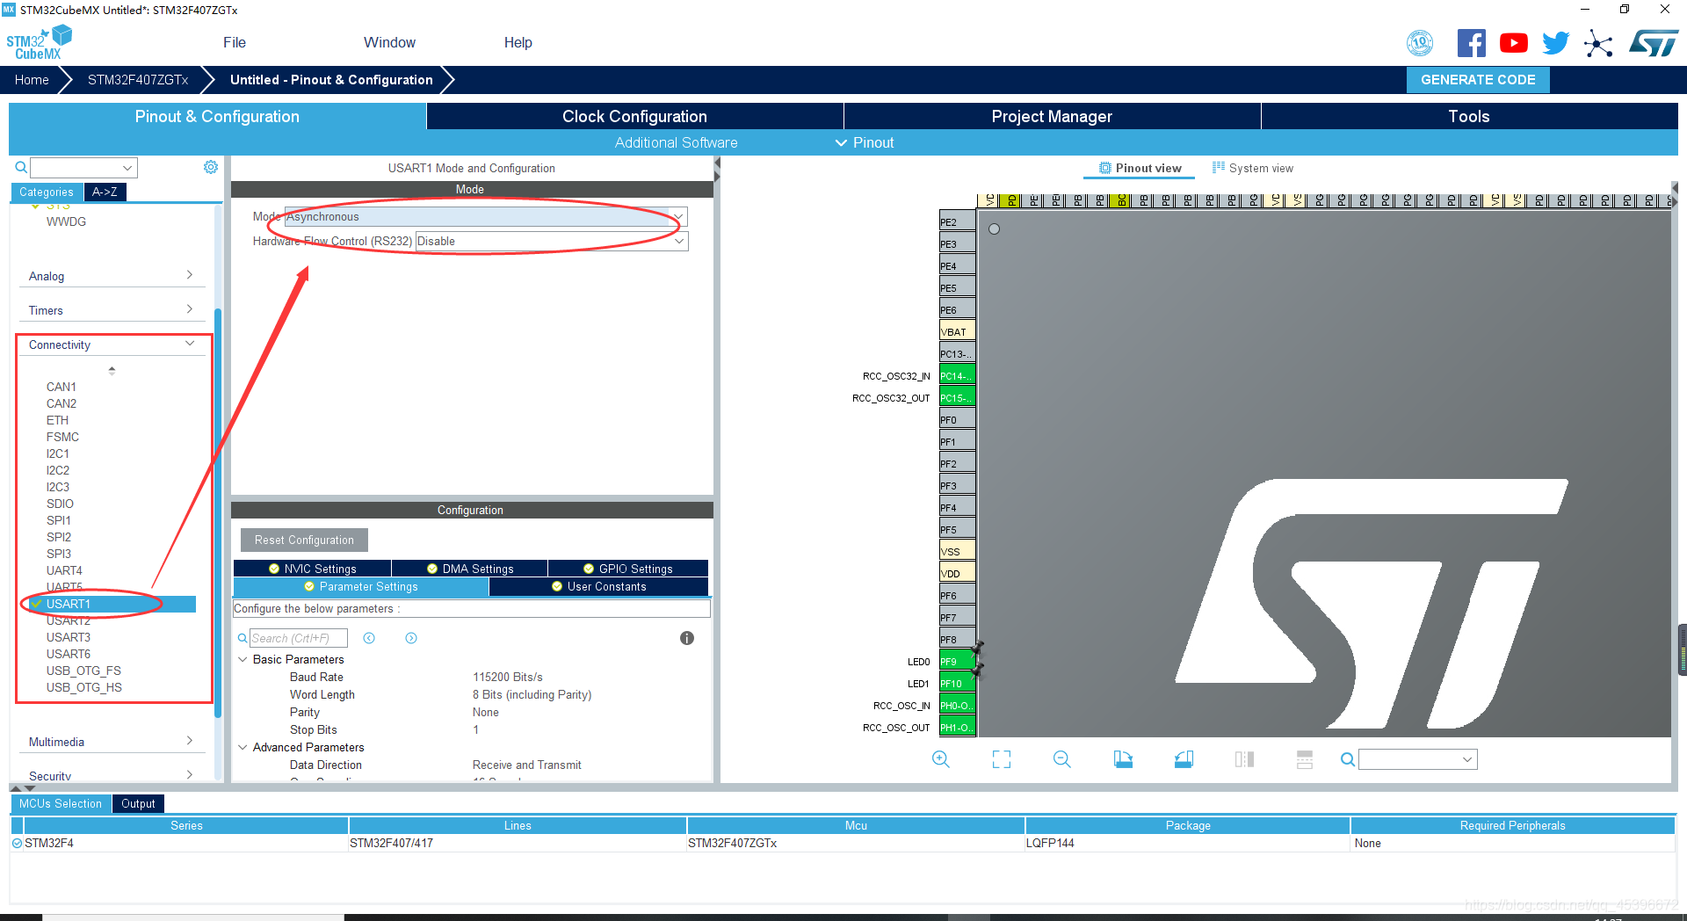Open the ST Twitter icon
Viewport: 1687px width, 921px height.
click(1555, 43)
